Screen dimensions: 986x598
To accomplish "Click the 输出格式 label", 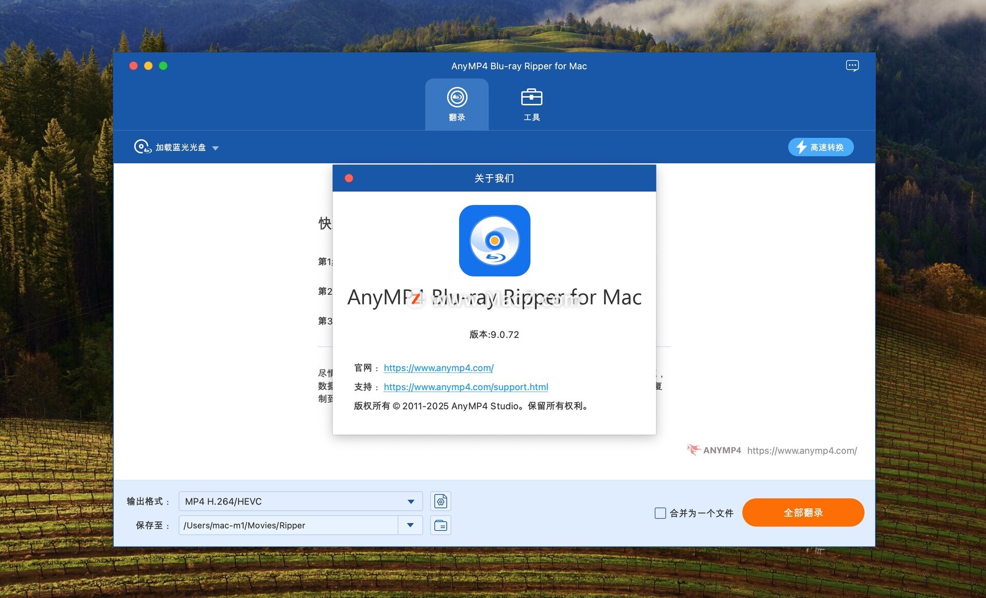I will pos(147,501).
